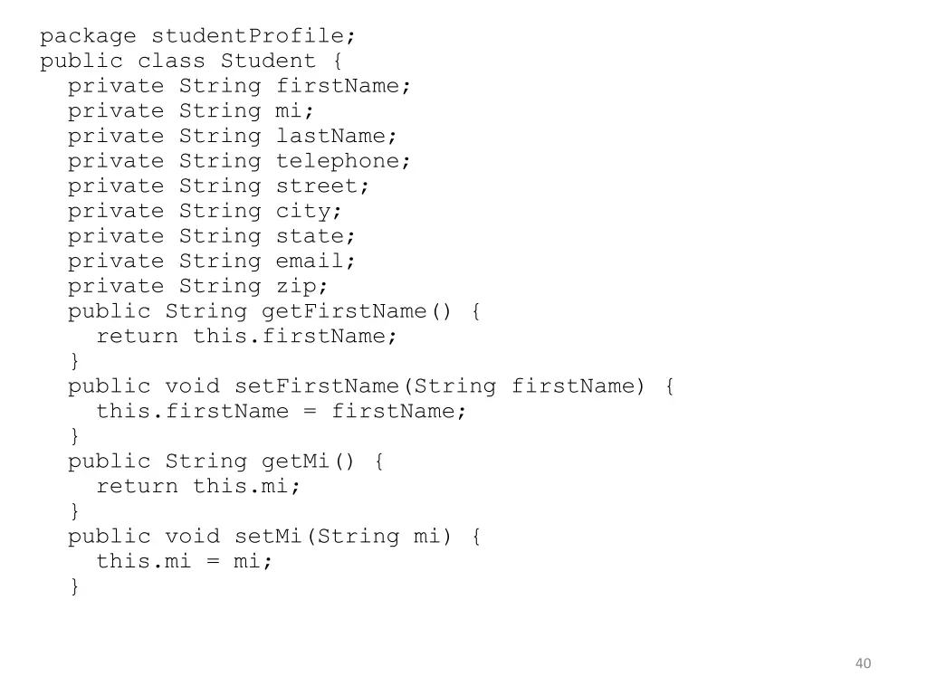Click the this.firstName assignment statement

click(x=281, y=412)
